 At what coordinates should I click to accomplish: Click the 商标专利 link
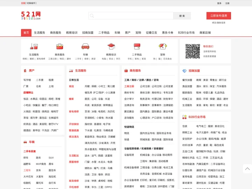click(129, 92)
